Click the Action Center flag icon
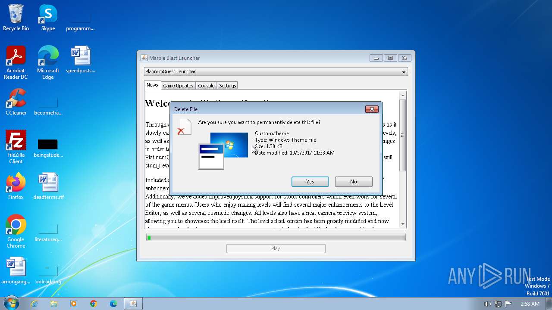The height and width of the screenshot is (310, 552). pos(508,304)
